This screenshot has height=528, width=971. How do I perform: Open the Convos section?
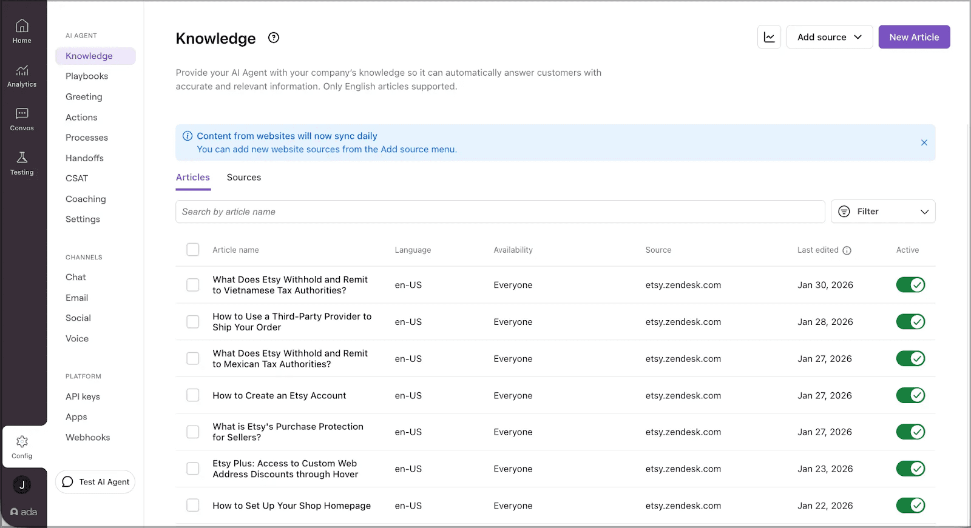click(22, 119)
